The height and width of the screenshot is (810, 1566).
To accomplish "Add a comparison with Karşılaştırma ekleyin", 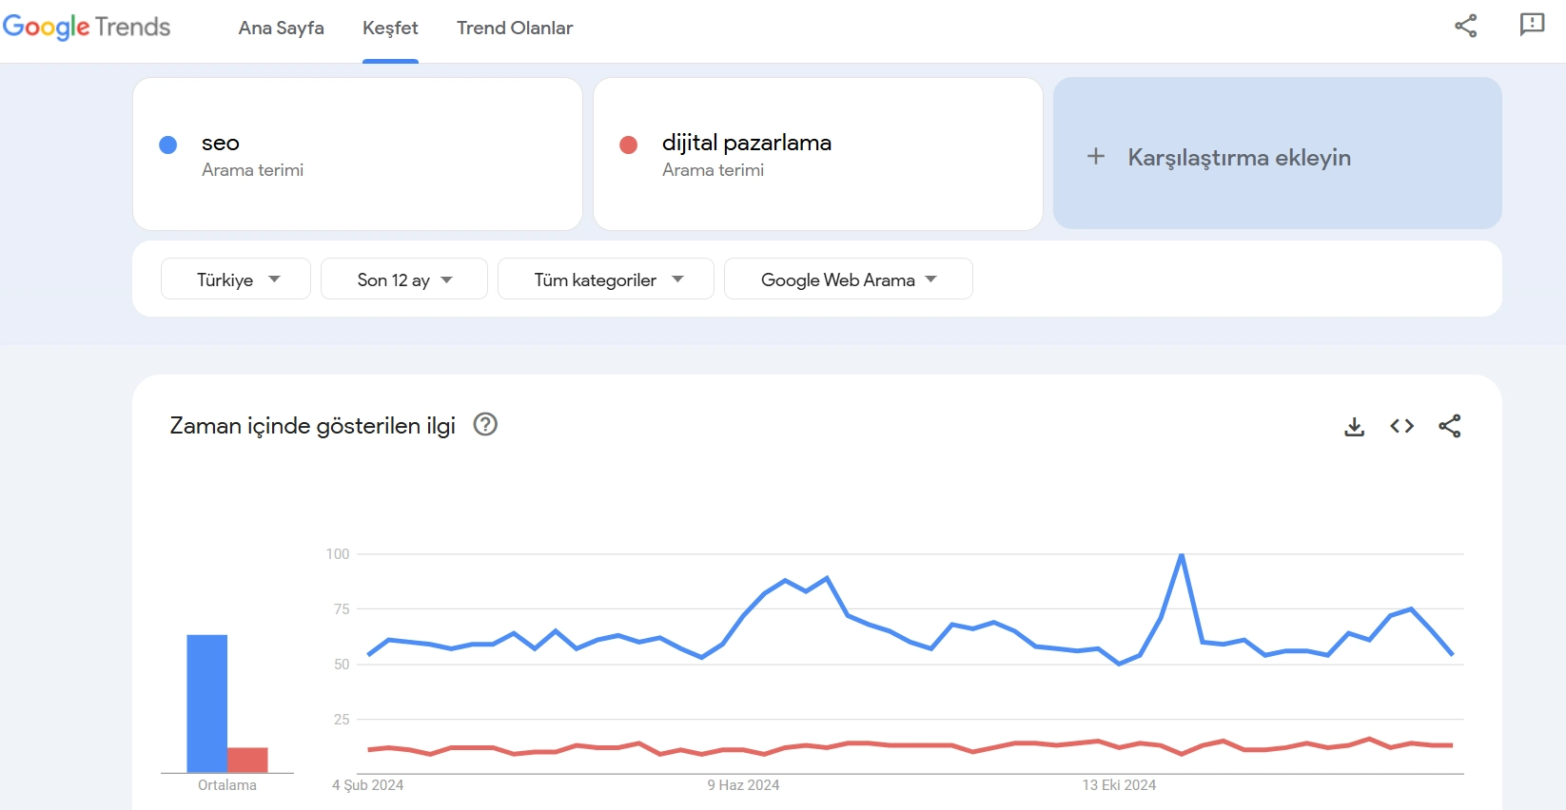I will (x=1278, y=153).
